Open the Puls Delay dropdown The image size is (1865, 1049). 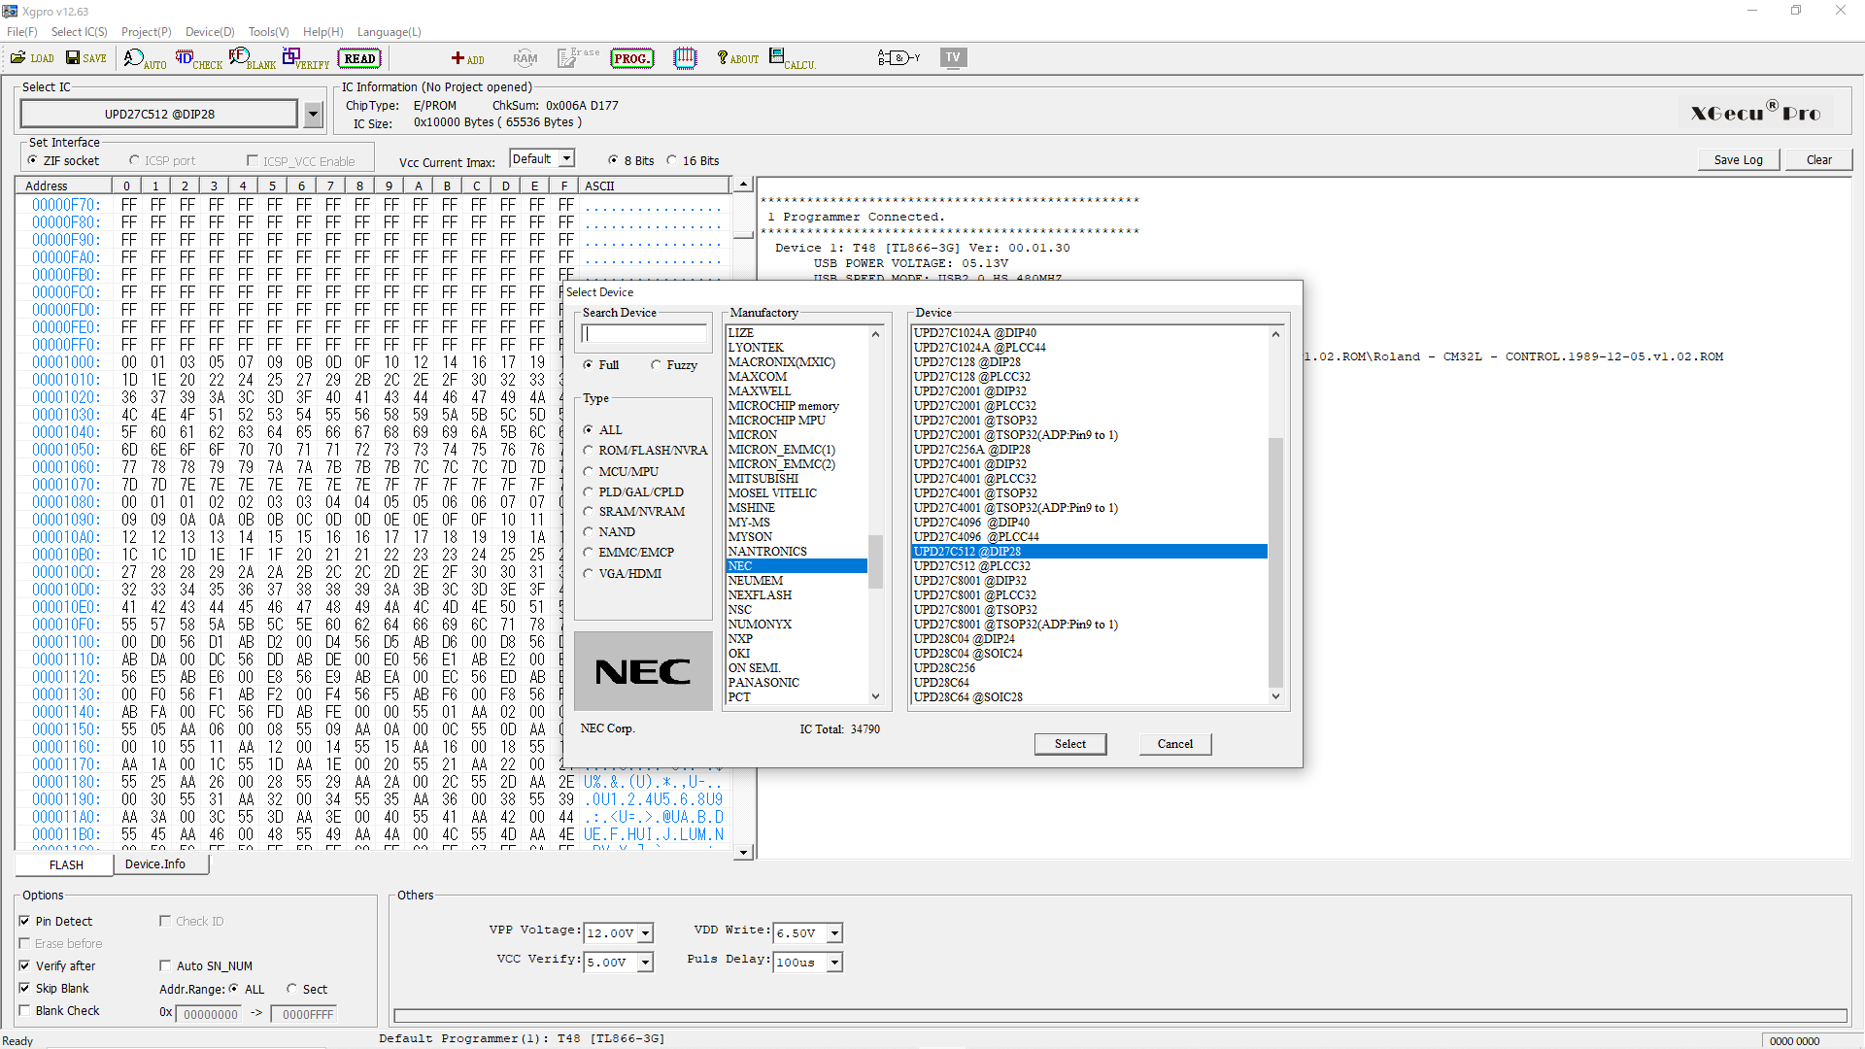pos(834,963)
